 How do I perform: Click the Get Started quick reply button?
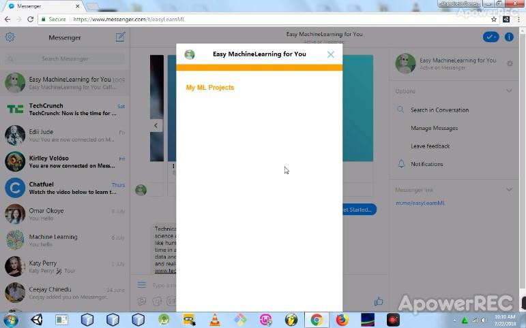360,210
